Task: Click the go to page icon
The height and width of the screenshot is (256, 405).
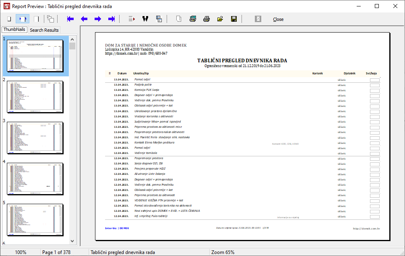Action: click(132, 19)
